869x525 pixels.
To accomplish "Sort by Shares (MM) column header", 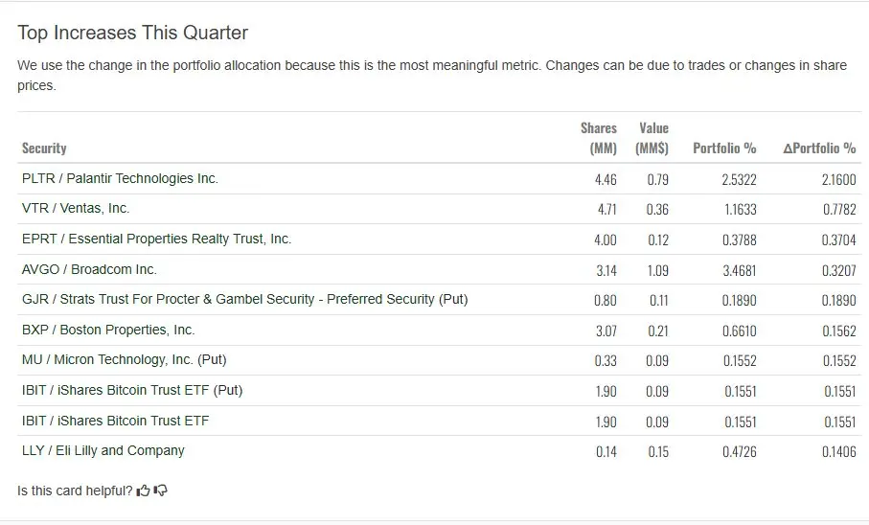I will [x=599, y=138].
